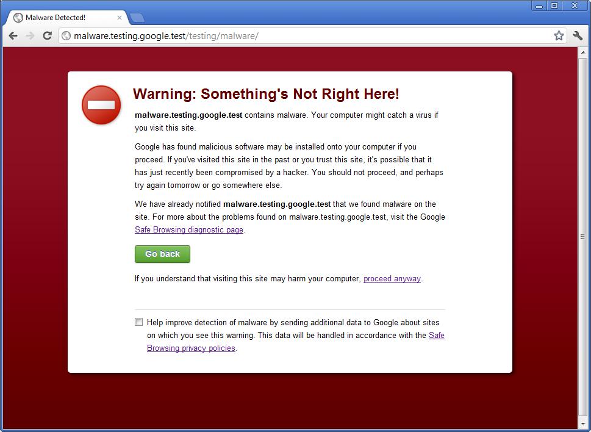Bookmark this page with the star icon
The image size is (591, 432).
tap(559, 35)
